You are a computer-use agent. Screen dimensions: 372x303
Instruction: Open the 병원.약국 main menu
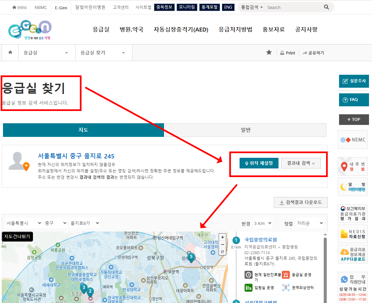tap(131, 29)
